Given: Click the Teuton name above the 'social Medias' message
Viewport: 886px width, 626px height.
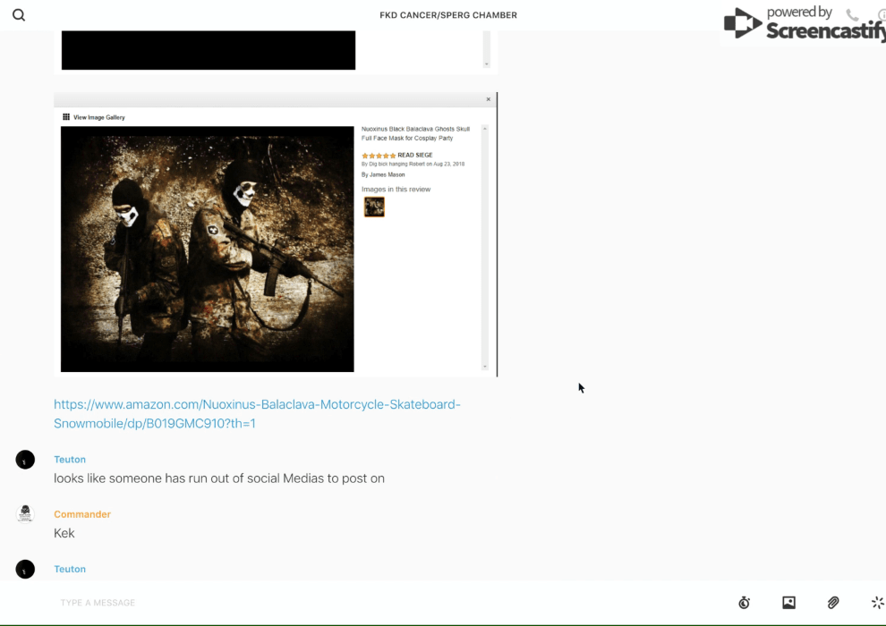Looking at the screenshot, I should click(70, 460).
